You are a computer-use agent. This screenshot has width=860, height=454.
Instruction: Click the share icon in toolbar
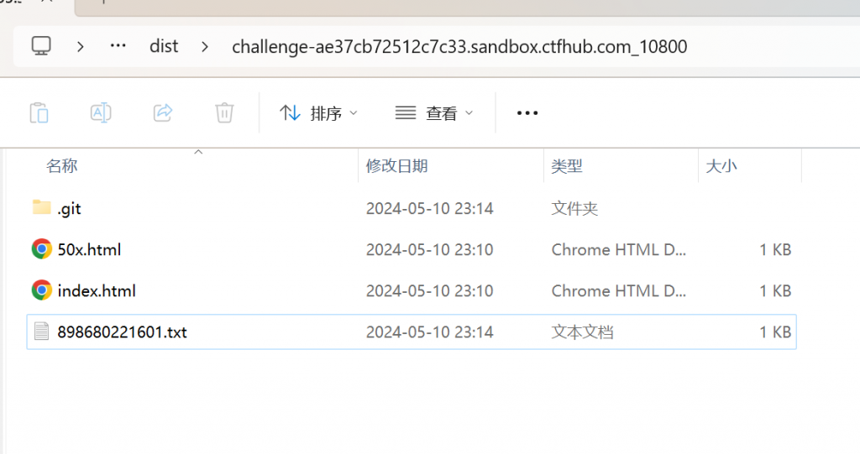click(163, 113)
